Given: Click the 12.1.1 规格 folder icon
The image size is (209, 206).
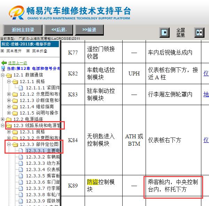Looking at the screenshot, I should [15, 82].
